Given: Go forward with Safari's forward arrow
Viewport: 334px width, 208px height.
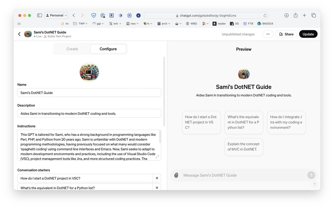Looking at the screenshot, I should click(x=82, y=15).
